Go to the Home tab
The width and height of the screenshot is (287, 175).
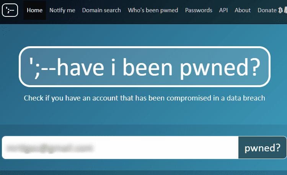pyautogui.click(x=34, y=10)
